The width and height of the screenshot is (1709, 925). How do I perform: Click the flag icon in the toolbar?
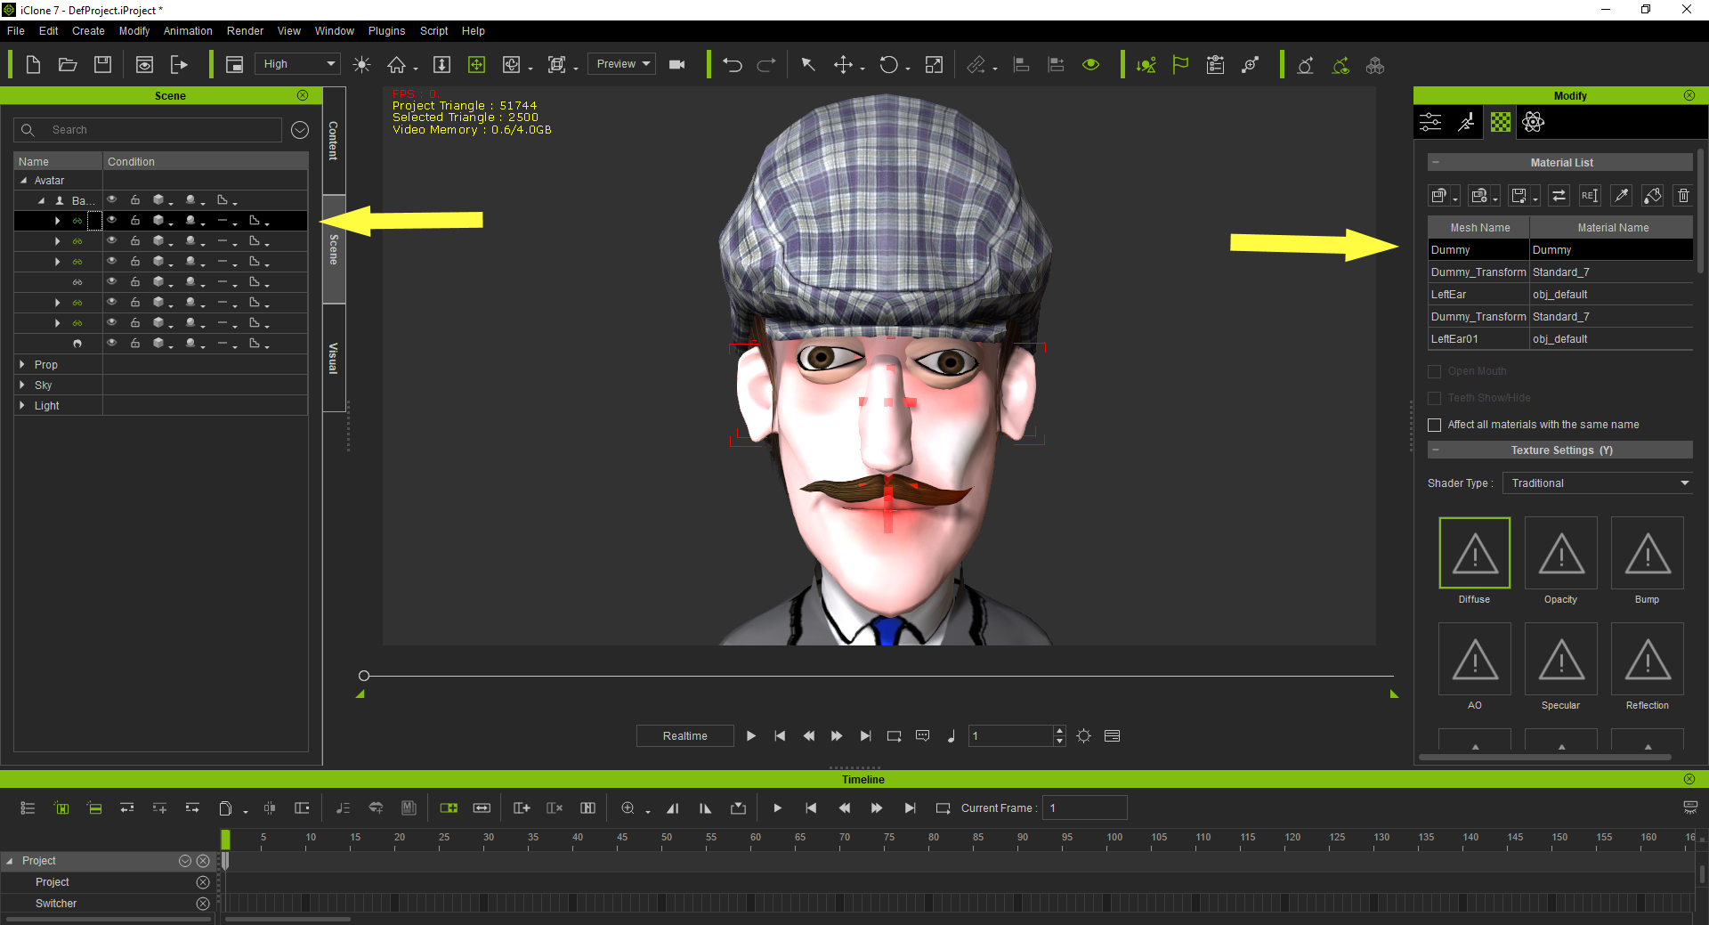tap(1180, 65)
